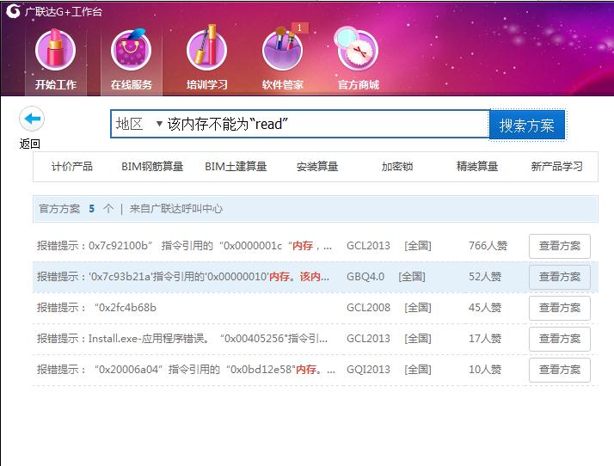Viewport: 614px width, 466px height.
Task: Click the notification badge on 软件管家
Action: tap(299, 28)
